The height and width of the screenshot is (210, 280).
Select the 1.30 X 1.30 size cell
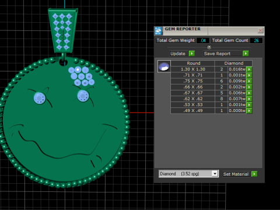click(193, 69)
